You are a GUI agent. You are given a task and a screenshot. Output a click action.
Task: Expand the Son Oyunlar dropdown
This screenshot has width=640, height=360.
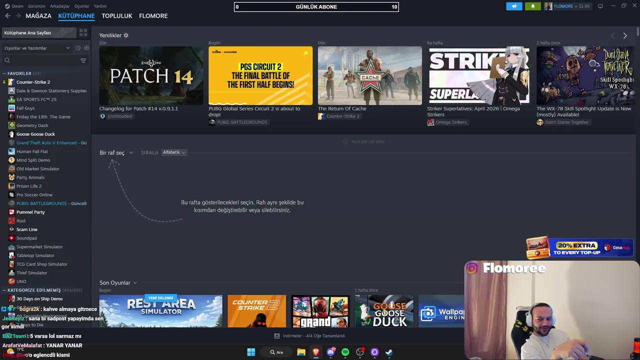pyautogui.click(x=118, y=282)
